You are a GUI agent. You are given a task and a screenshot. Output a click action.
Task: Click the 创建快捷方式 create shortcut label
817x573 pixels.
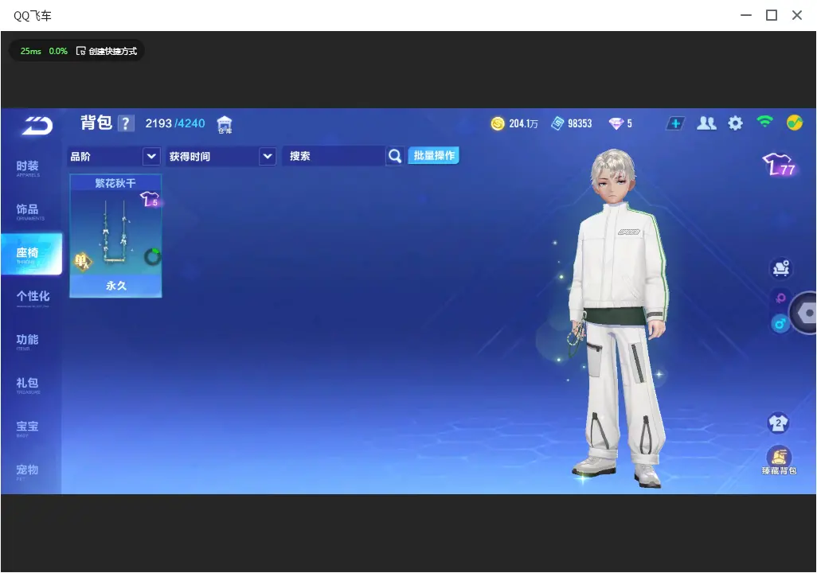coord(112,51)
